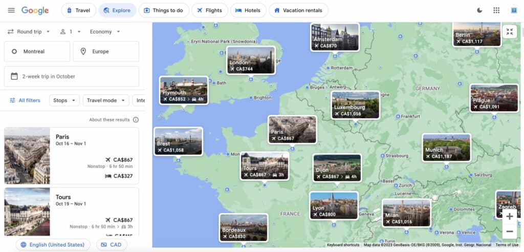Zoom out on the map
524x252 pixels.
[509, 232]
